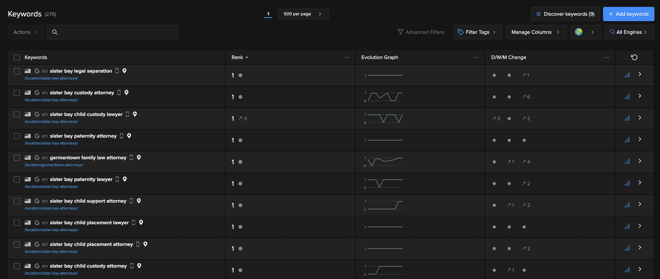This screenshot has width=660, height=279.
Task: Open sister-bay-attorneys link under child support attorney
Action: coord(51,208)
